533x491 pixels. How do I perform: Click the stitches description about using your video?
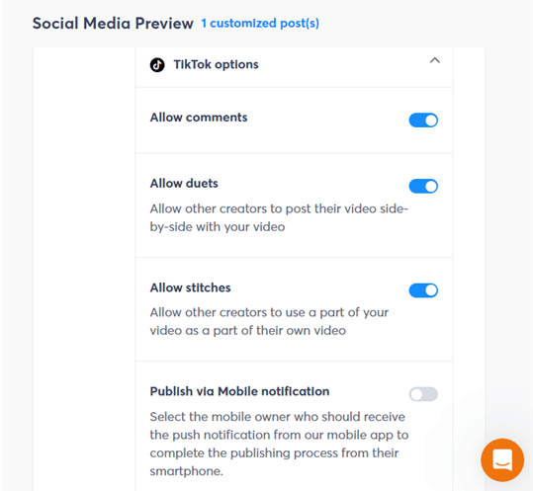(x=269, y=321)
